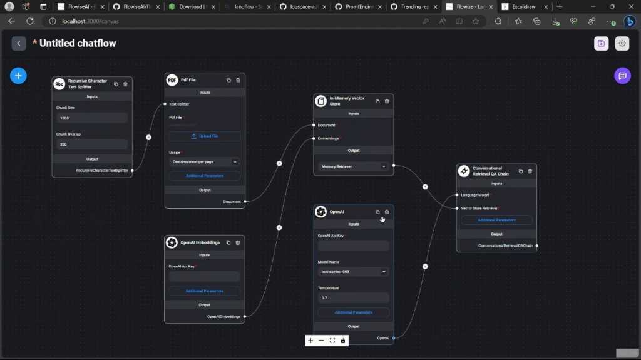
Task: Toggle the canvas lock interactivity control
Action: pos(343,341)
